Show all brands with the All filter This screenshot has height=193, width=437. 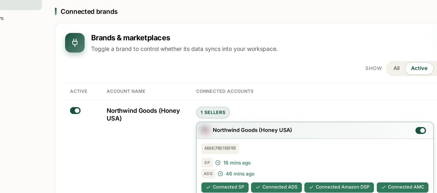397,68
